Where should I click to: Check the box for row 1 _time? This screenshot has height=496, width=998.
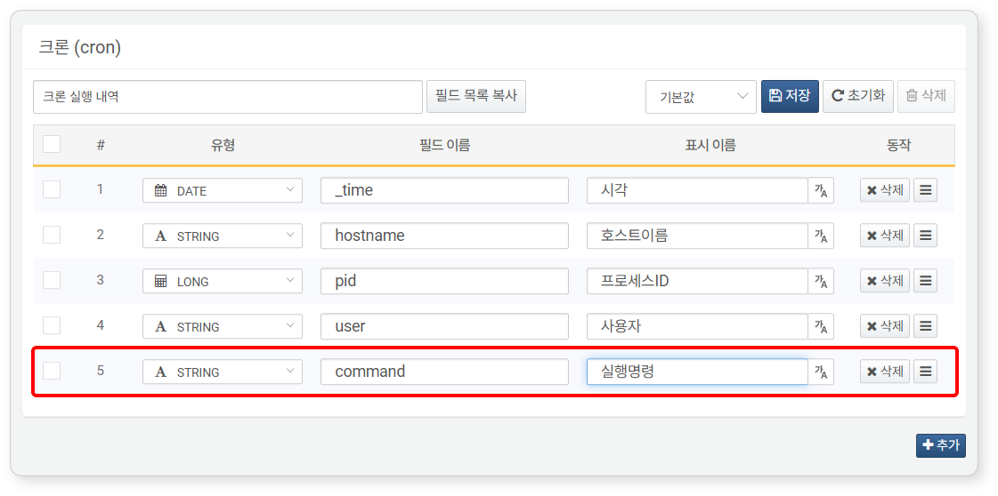52,189
